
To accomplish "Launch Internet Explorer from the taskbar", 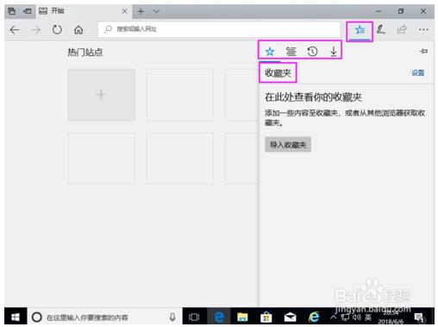I will click(x=314, y=317).
